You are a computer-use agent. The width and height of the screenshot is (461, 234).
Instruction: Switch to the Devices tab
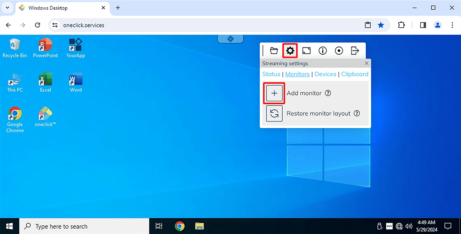pyautogui.click(x=325, y=74)
